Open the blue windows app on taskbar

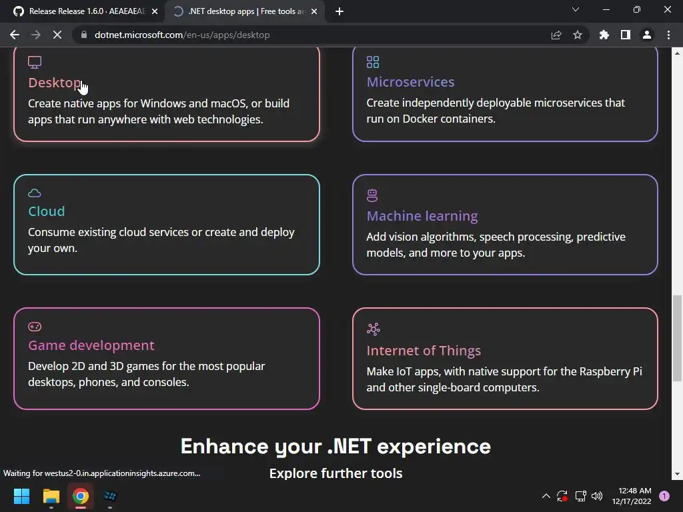(x=110, y=496)
